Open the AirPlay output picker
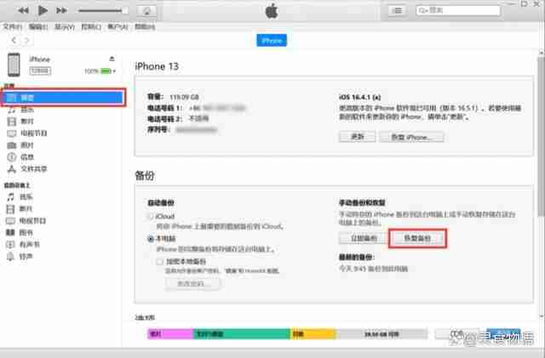This screenshot has height=358, width=545. [146, 11]
